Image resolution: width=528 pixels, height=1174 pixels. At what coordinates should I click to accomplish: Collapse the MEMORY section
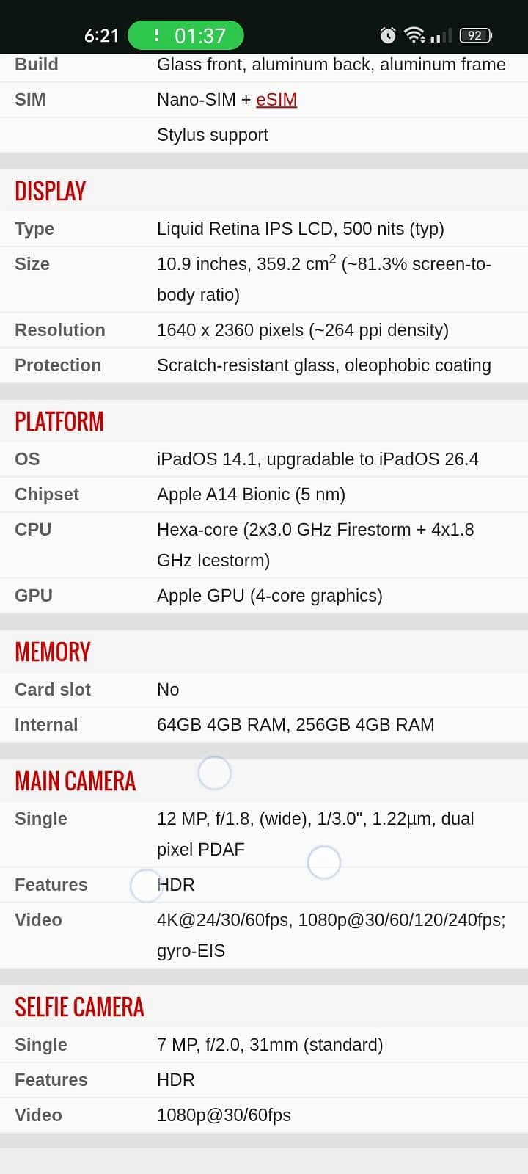(52, 652)
